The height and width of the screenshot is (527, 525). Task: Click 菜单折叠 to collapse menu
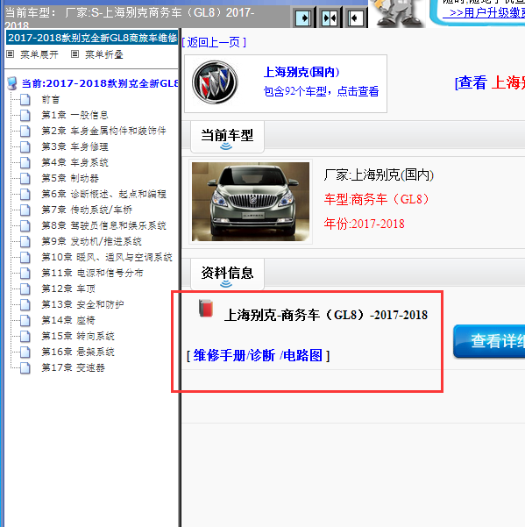point(103,54)
